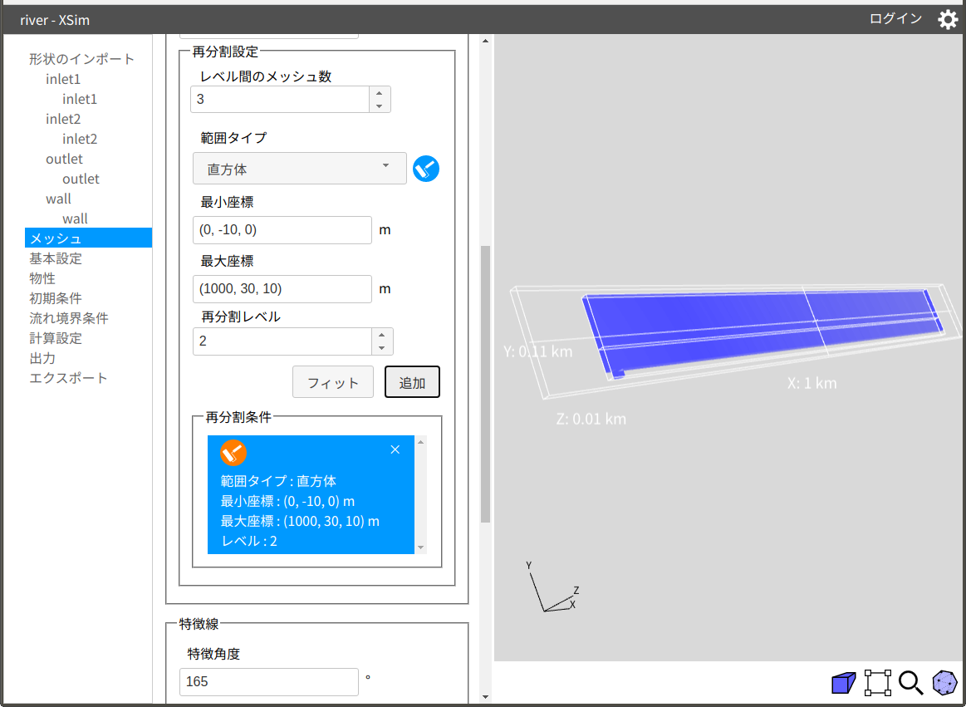Select メッシュ in the sidebar

pos(88,238)
